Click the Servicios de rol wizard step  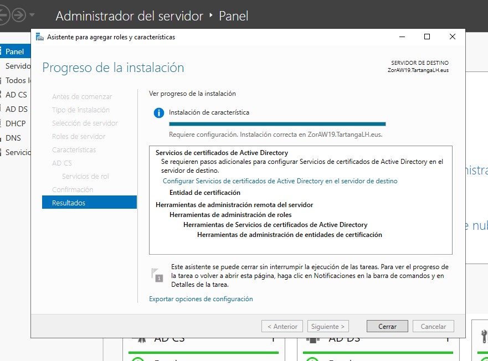click(x=85, y=177)
